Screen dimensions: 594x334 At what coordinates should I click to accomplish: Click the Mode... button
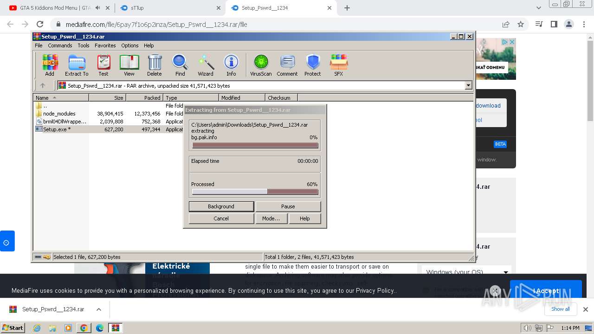click(x=271, y=218)
